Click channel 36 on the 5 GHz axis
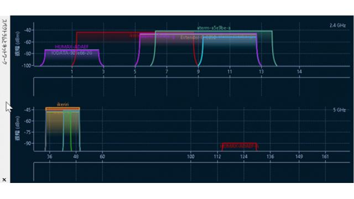The width and height of the screenshot is (354, 199). click(50, 156)
